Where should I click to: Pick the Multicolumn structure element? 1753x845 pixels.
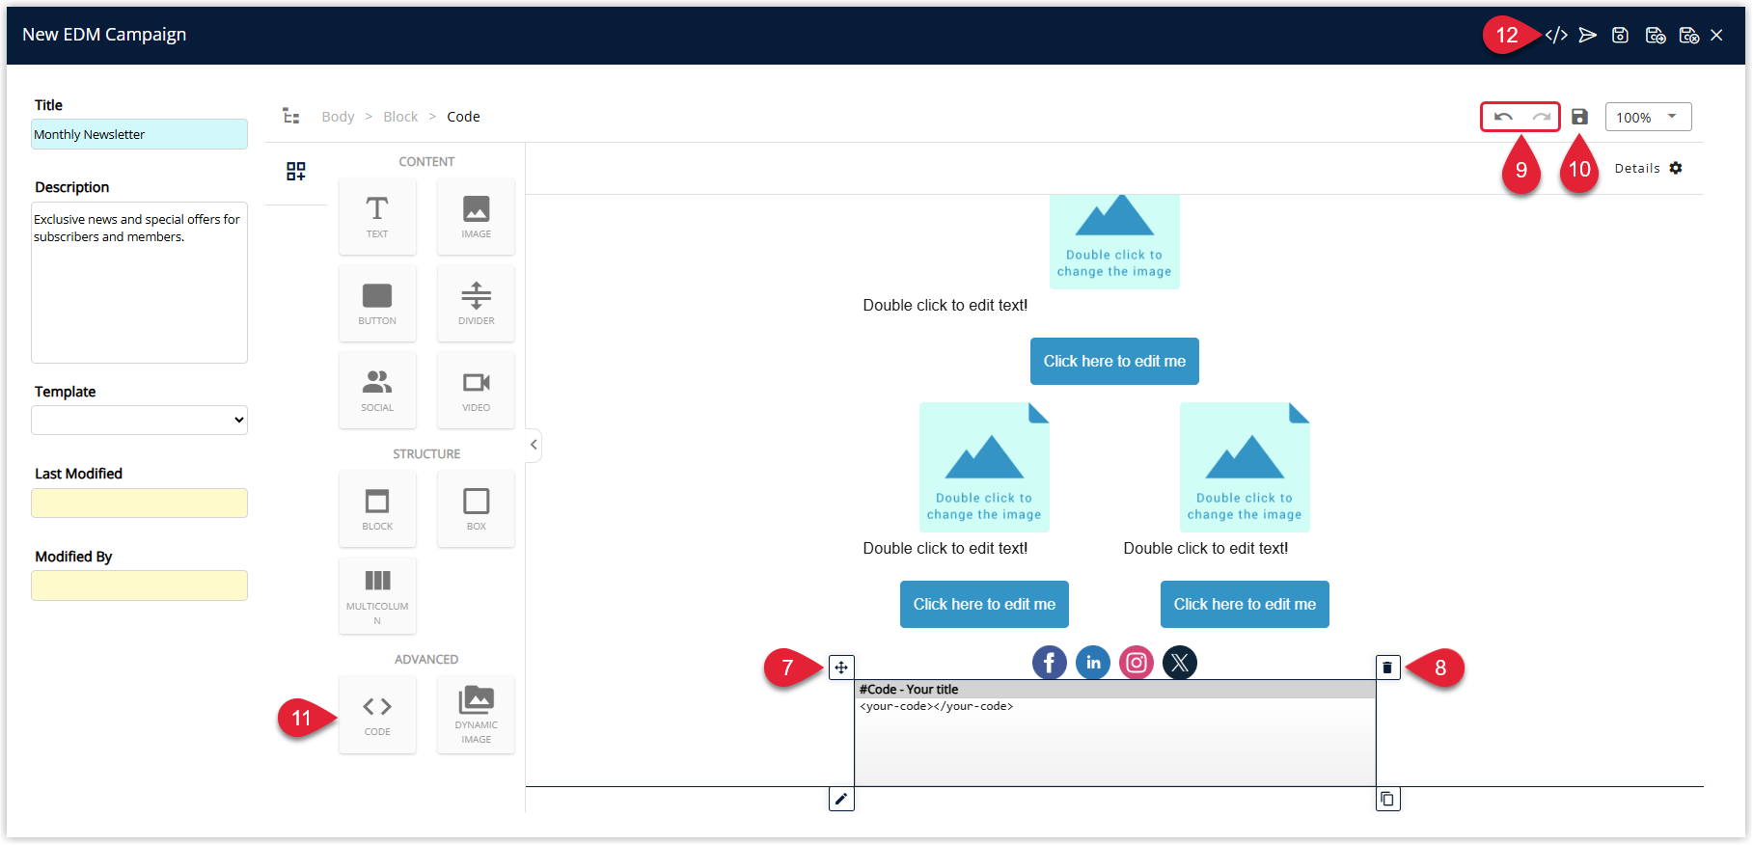click(377, 596)
